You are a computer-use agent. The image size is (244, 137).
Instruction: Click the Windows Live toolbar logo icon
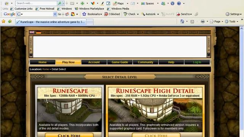6,3
